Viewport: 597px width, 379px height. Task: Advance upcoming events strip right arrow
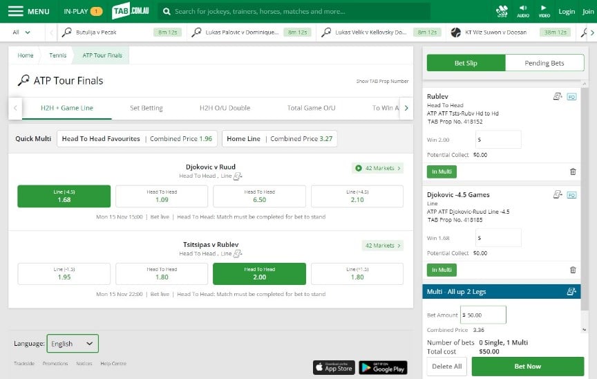(x=592, y=33)
